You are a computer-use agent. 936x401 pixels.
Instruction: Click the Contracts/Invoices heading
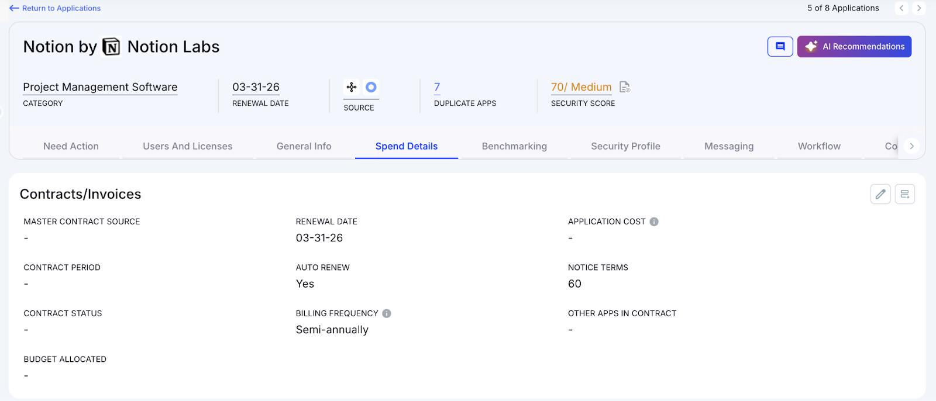point(81,194)
